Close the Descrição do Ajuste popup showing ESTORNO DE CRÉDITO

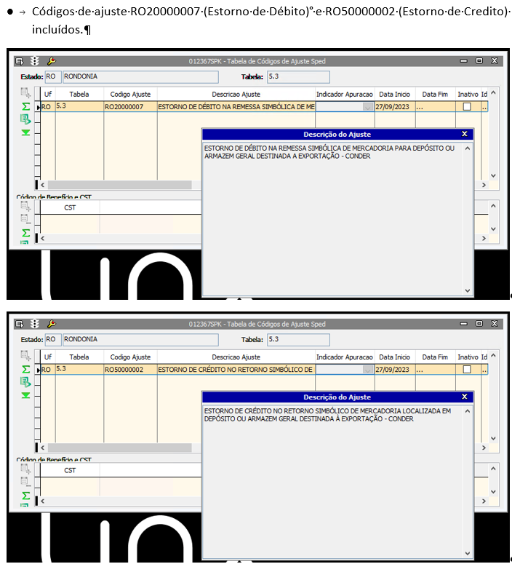pyautogui.click(x=465, y=397)
